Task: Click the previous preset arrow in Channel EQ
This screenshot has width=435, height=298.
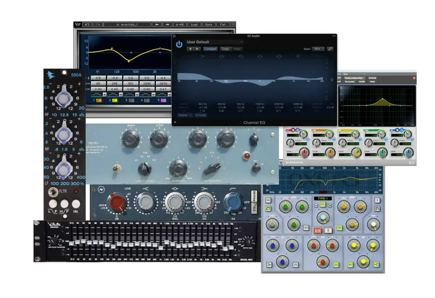Action: click(190, 49)
